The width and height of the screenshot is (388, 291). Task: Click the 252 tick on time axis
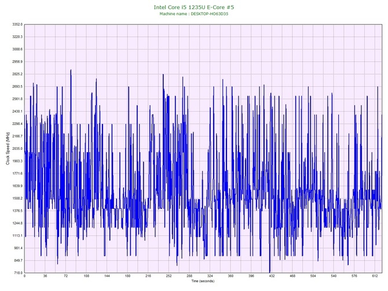tap(169, 276)
